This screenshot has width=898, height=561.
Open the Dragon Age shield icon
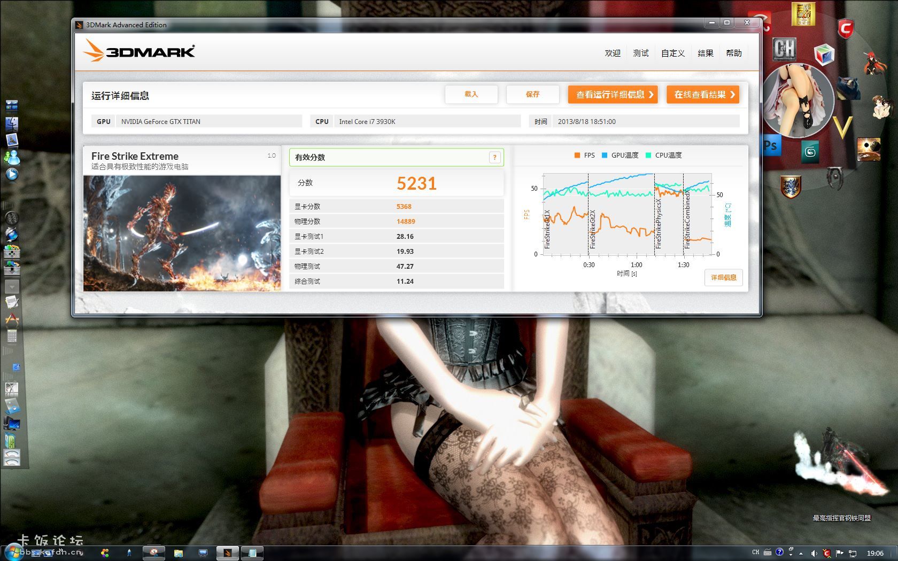(791, 187)
